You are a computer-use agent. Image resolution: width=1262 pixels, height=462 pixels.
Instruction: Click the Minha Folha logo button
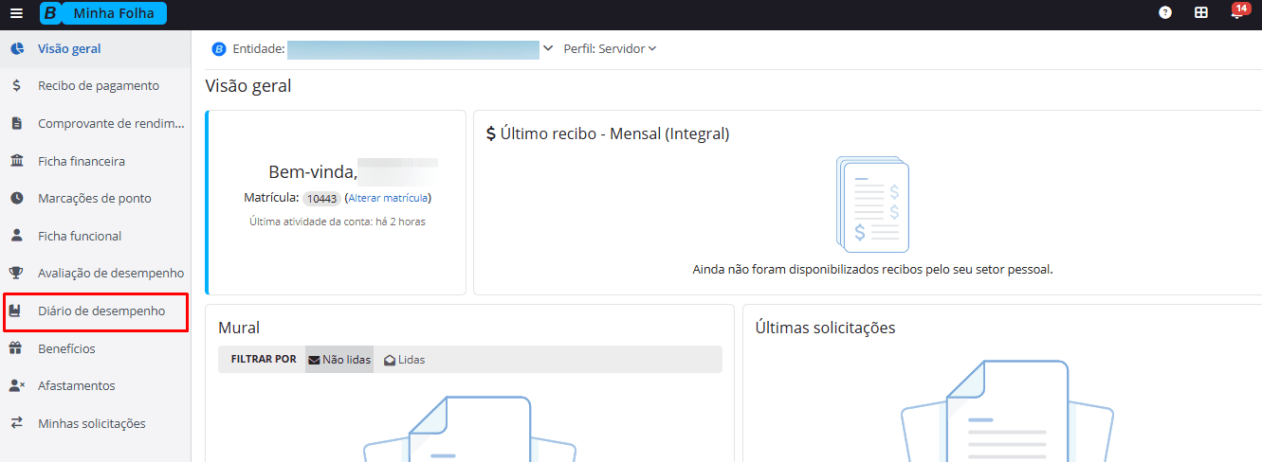(x=103, y=13)
